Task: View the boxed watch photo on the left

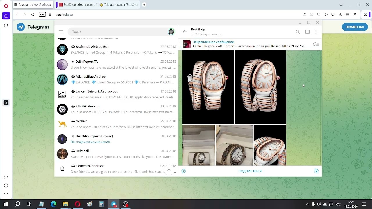Action: pyautogui.click(x=198, y=145)
